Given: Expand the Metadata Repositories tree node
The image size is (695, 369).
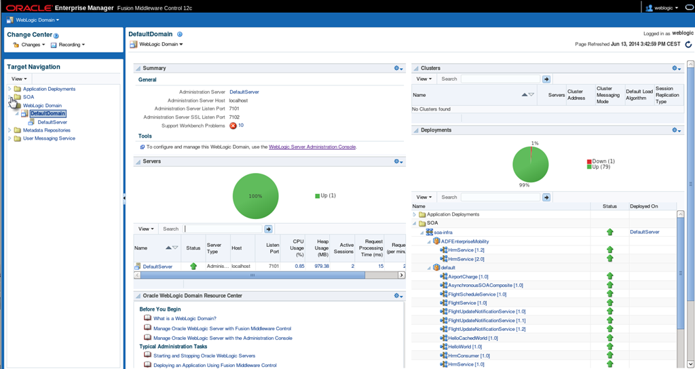Looking at the screenshot, I should click(10, 130).
